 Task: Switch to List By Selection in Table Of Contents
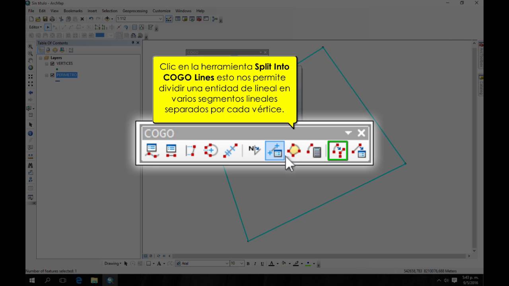point(62,50)
